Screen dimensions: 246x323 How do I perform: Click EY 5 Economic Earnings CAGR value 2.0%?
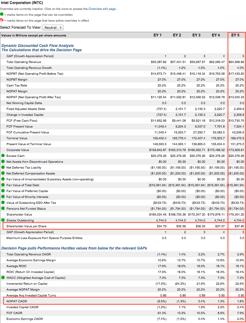[241, 319]
